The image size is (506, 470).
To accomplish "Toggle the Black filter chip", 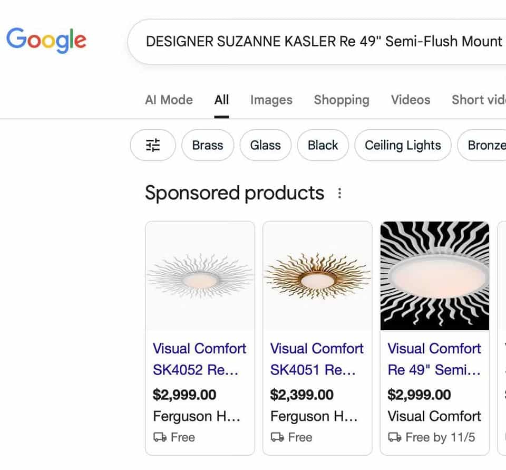I will point(323,145).
